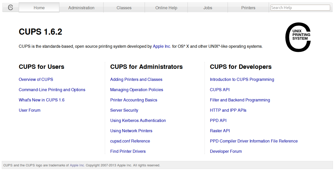Open Command-Line Printing and Options
The width and height of the screenshot is (335, 171).
click(x=52, y=90)
